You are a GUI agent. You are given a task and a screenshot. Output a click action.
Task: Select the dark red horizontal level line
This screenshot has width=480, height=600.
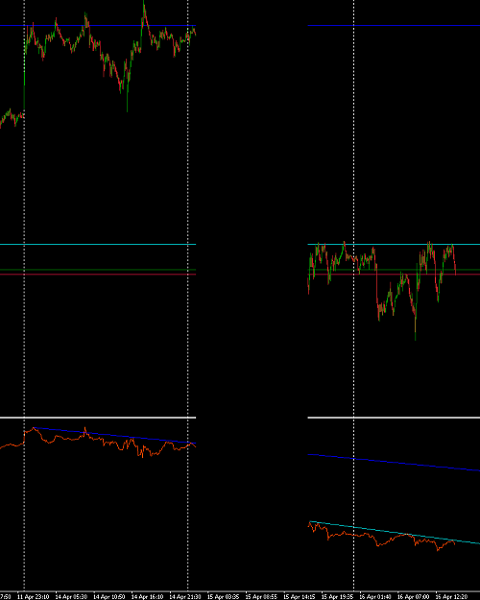(x=98, y=274)
